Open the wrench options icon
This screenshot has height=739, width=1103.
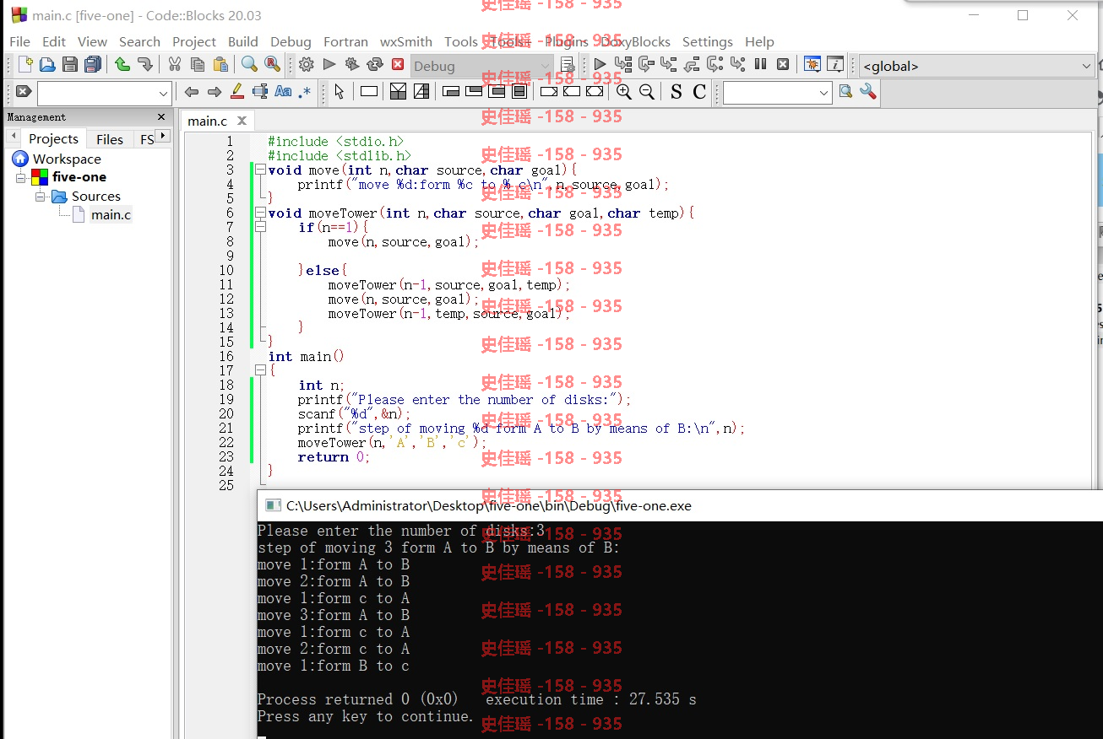point(868,92)
